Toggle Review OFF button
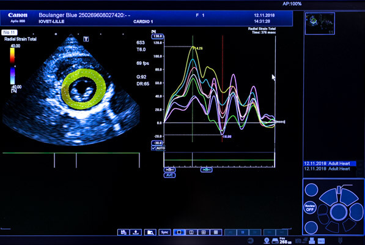365x245 pixels. click(310, 208)
